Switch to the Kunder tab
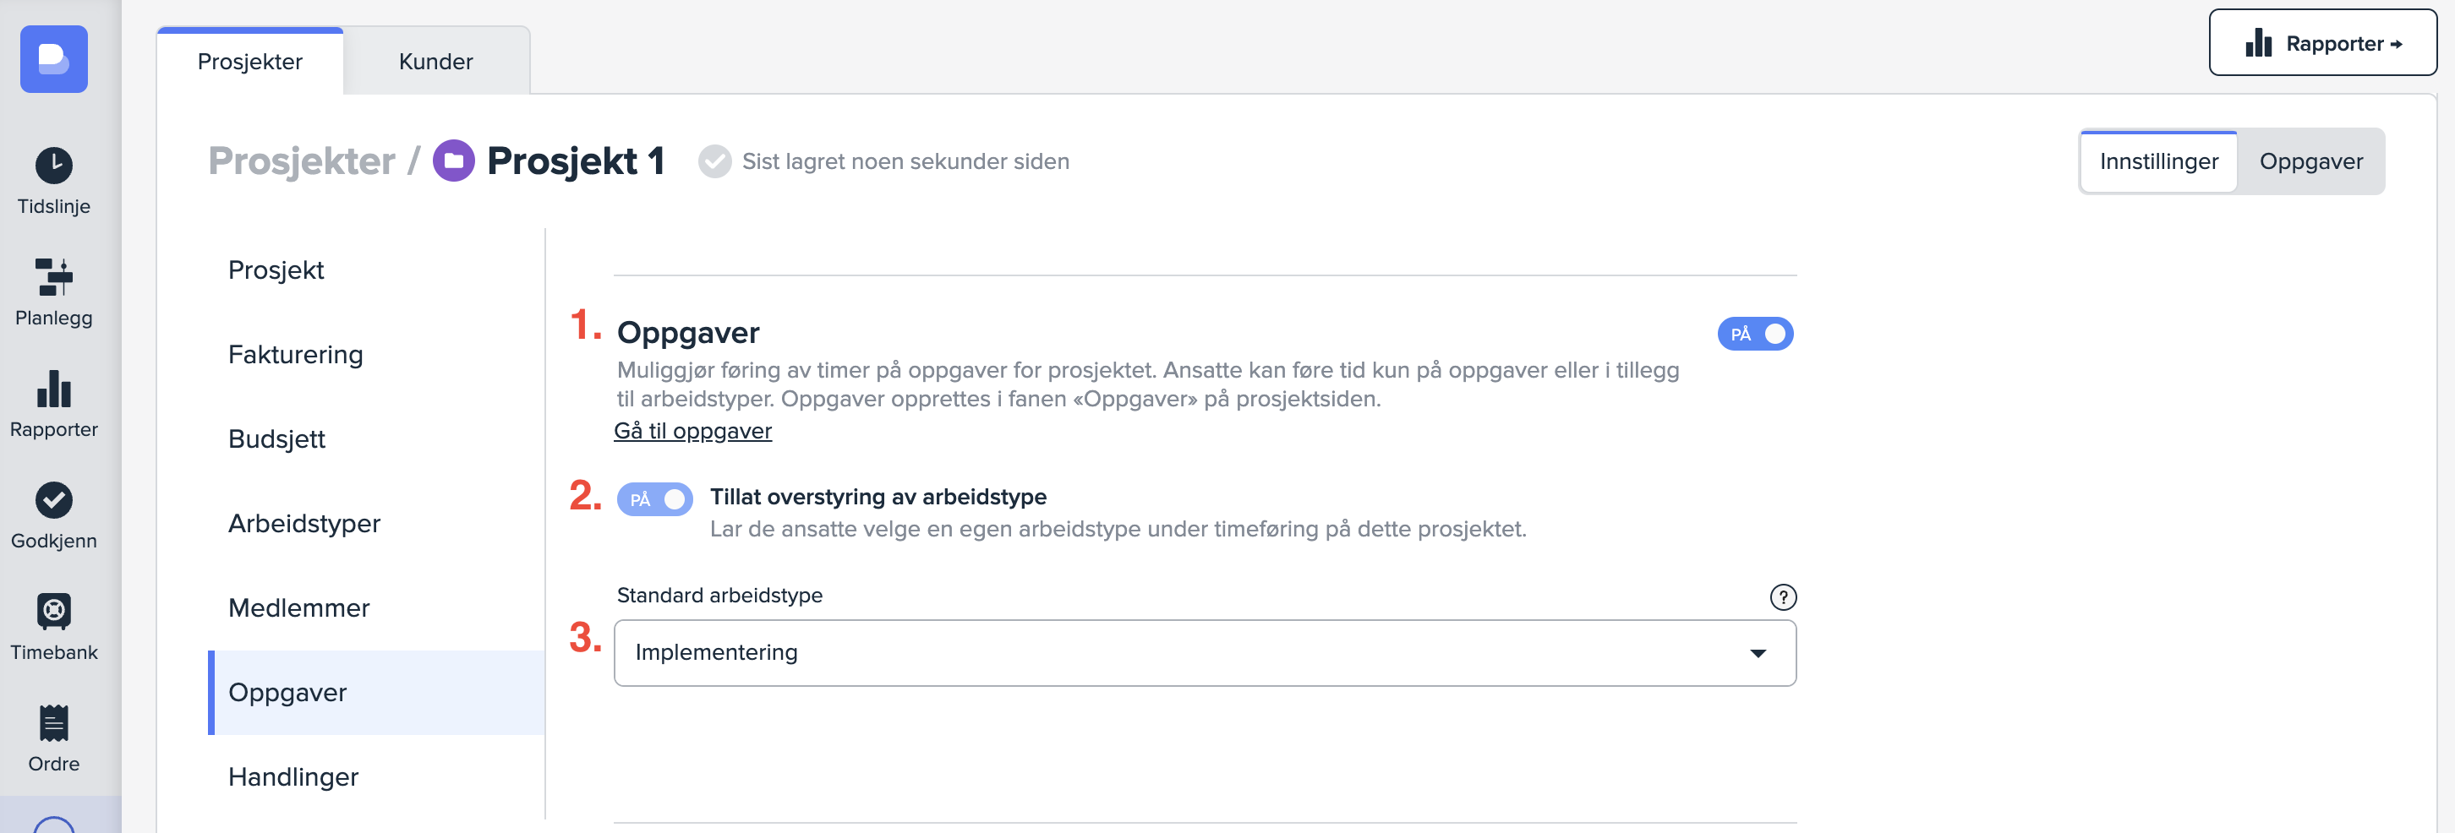Image resolution: width=2455 pixels, height=833 pixels. point(435,62)
